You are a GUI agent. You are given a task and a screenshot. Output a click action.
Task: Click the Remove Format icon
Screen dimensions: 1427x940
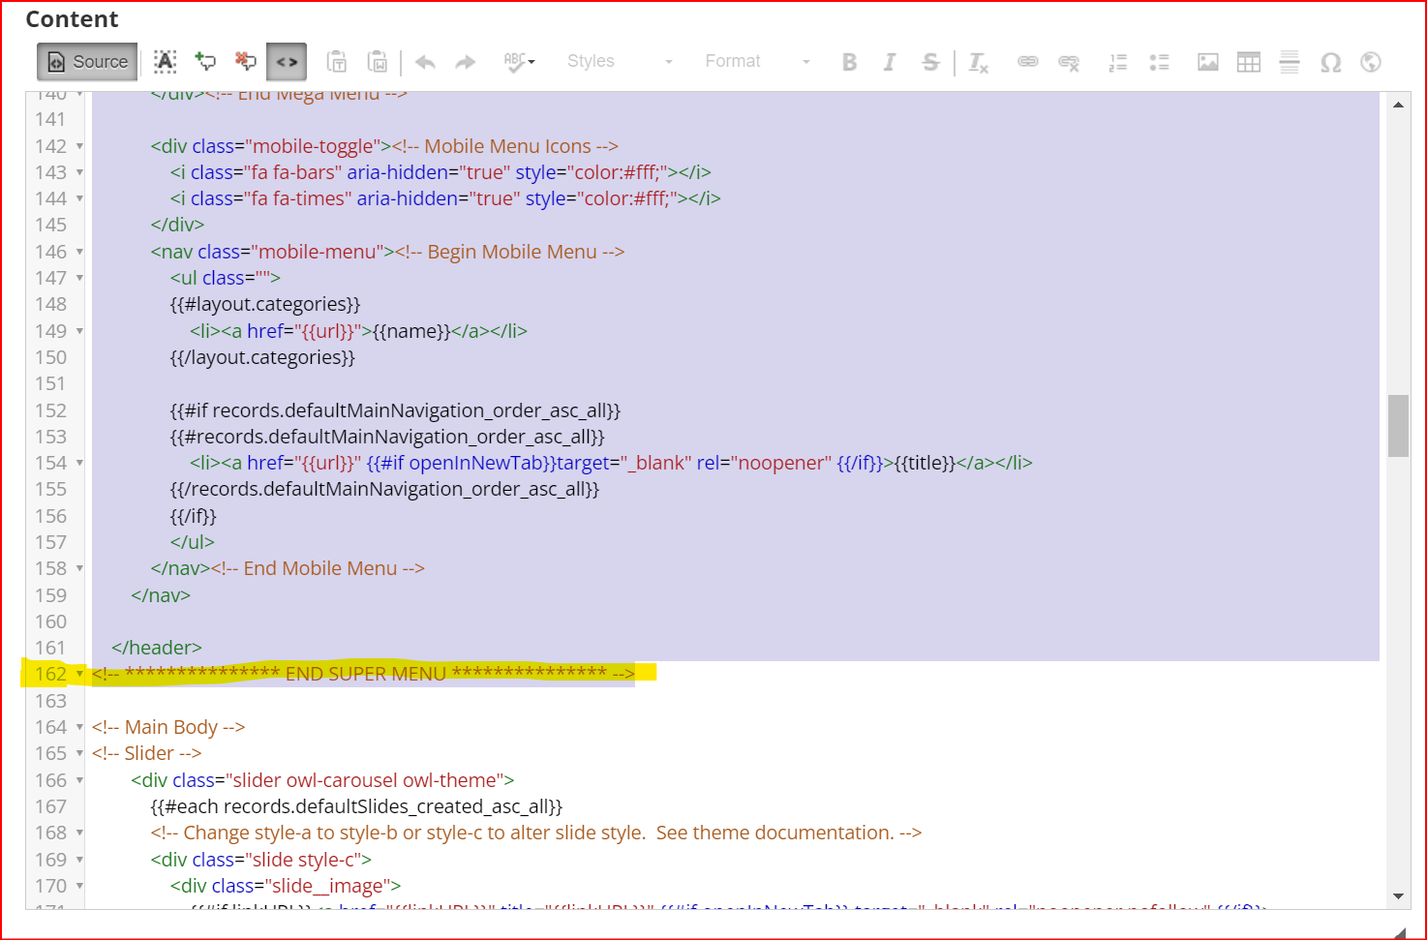(x=979, y=62)
